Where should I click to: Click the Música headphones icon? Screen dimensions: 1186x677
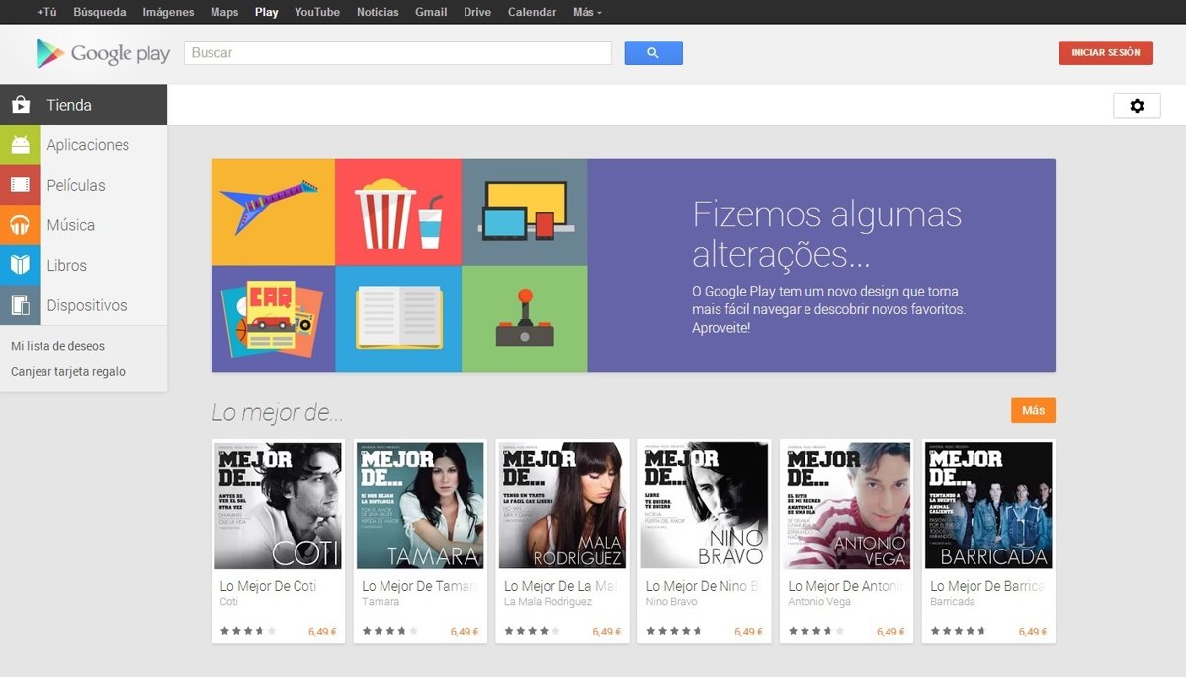click(x=20, y=225)
